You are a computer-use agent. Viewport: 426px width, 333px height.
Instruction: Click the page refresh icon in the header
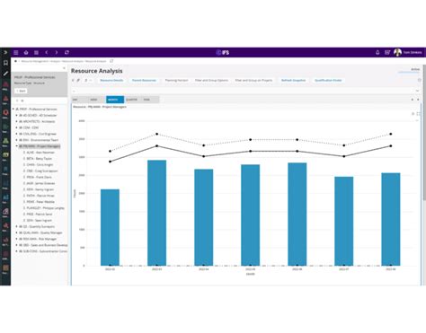67,52
